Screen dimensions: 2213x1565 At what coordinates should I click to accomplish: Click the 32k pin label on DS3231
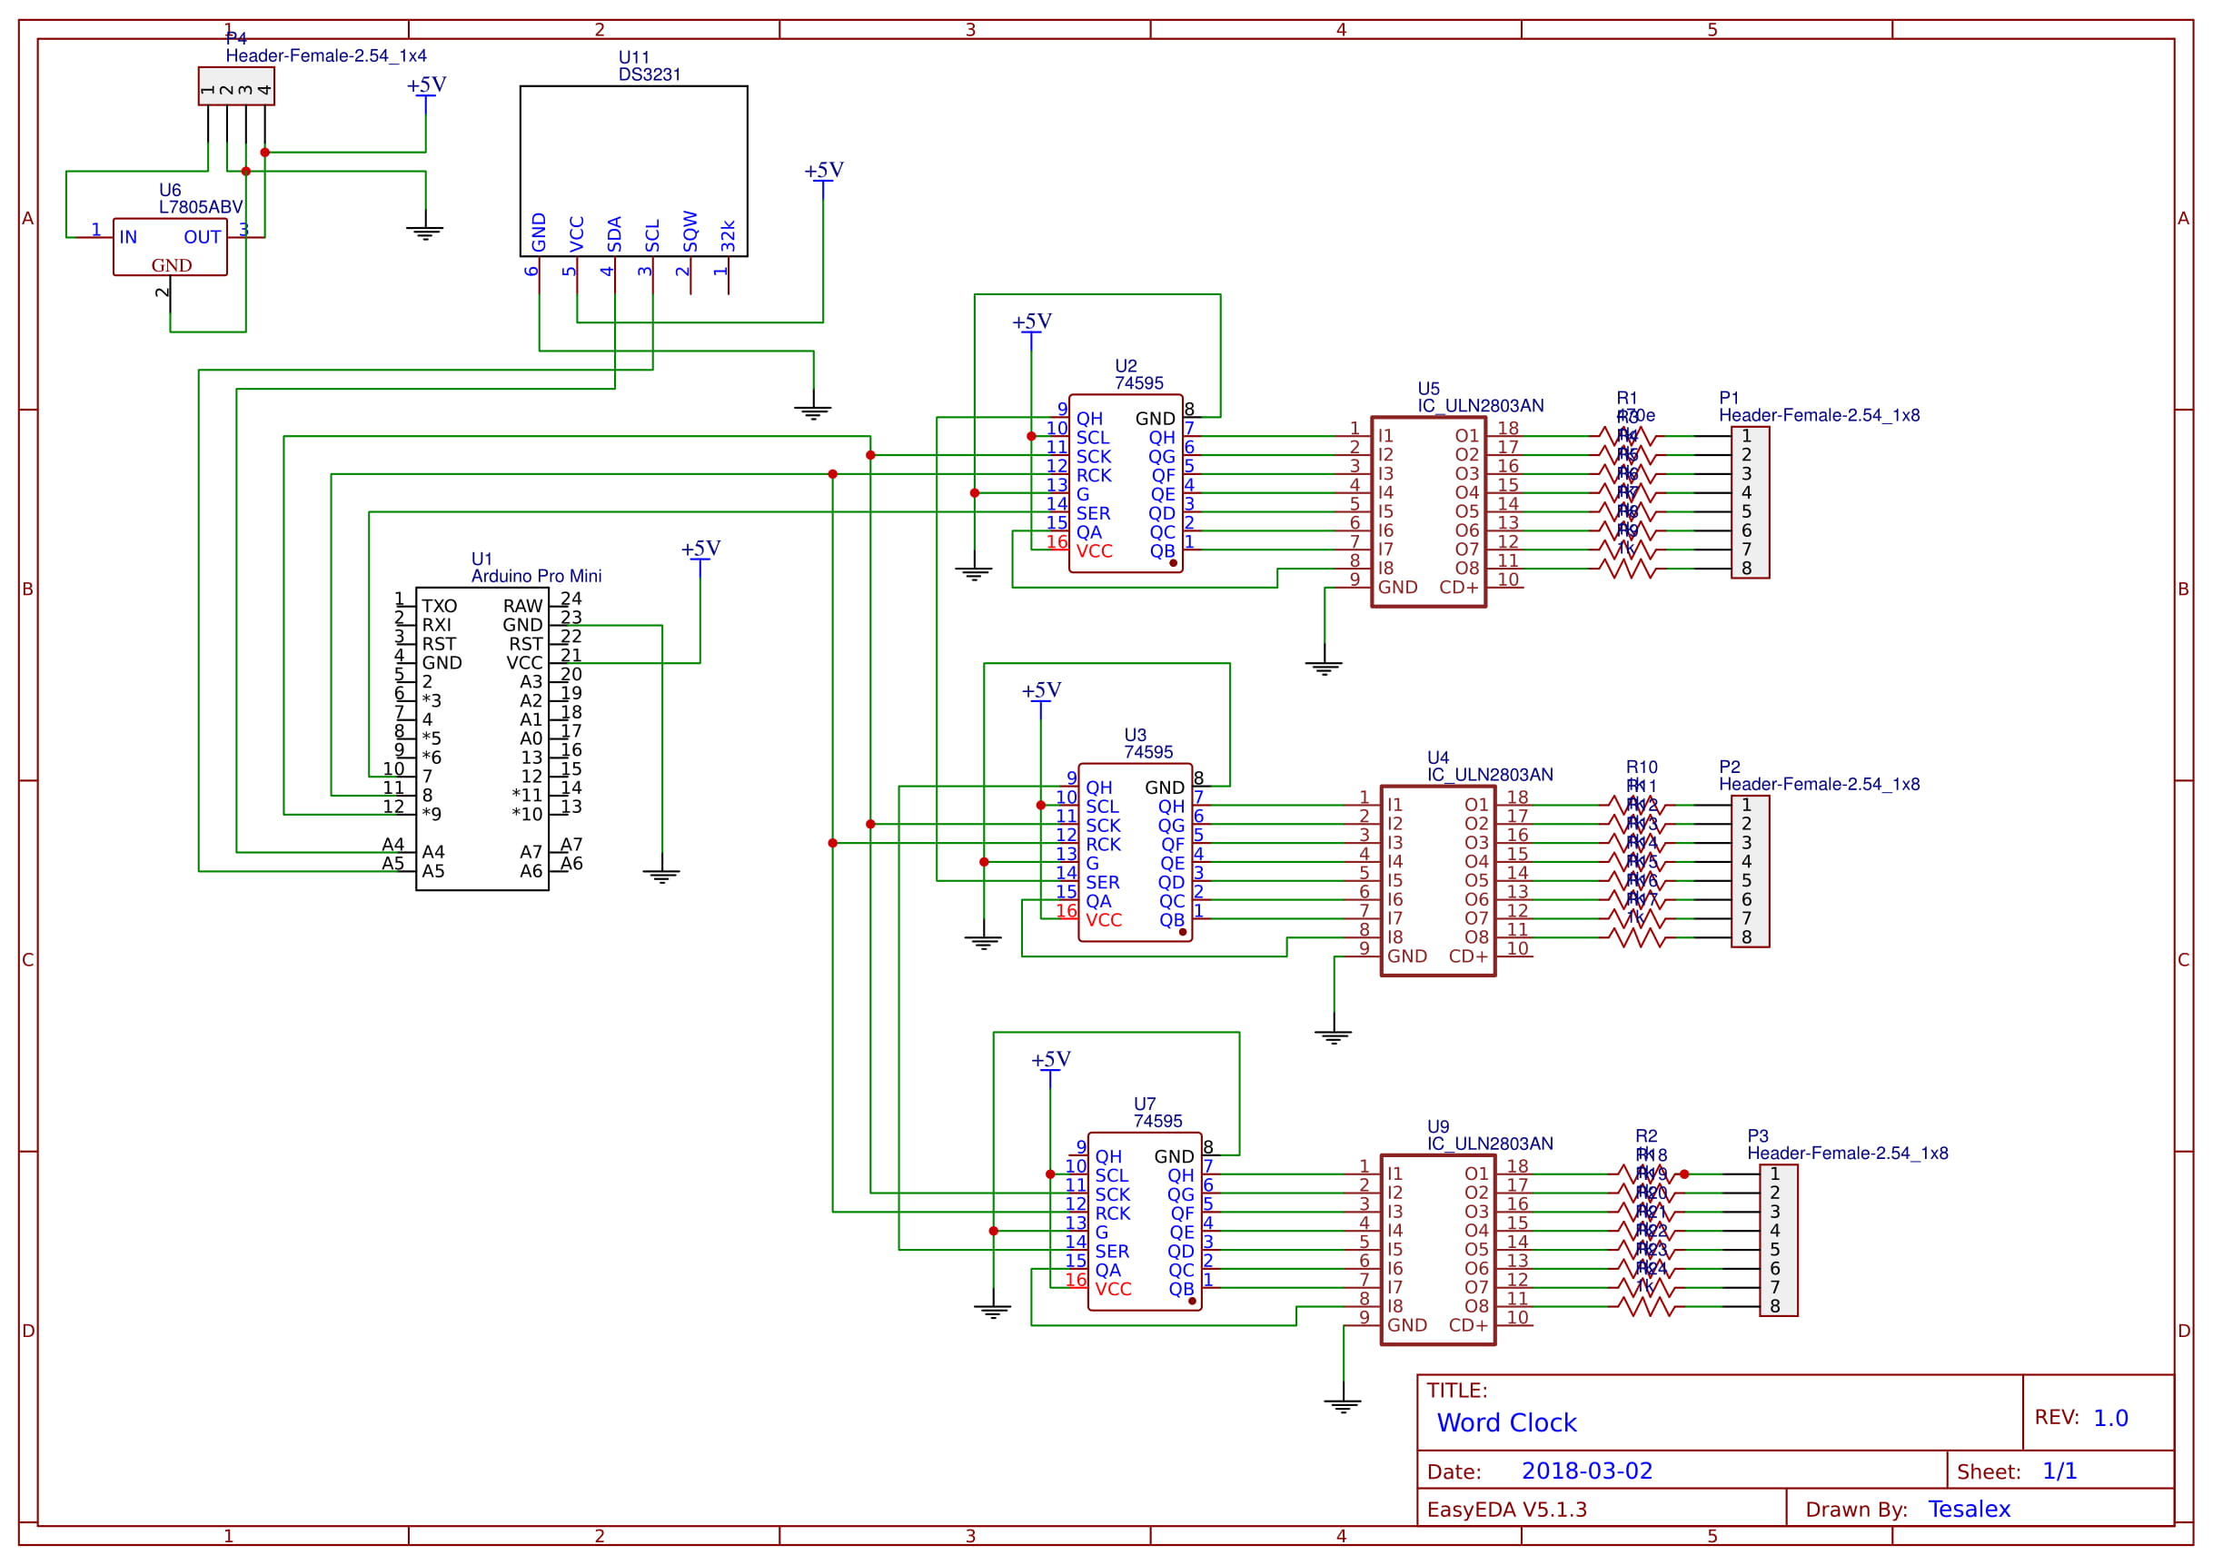tap(728, 236)
